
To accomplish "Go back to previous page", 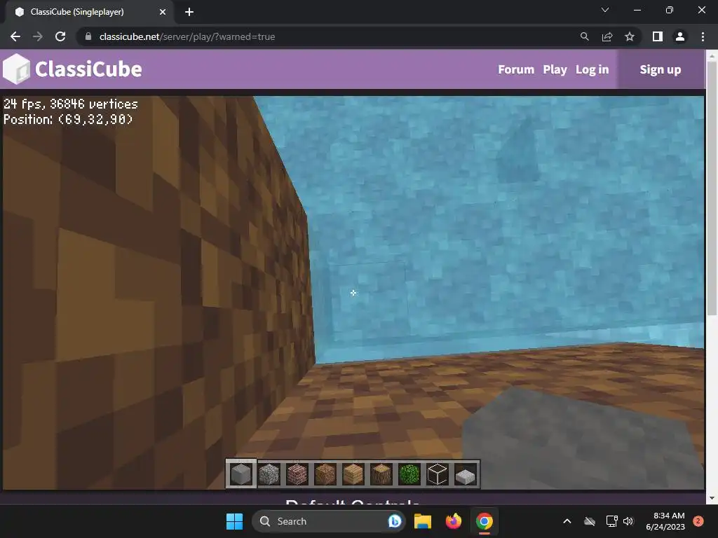I will click(15, 36).
